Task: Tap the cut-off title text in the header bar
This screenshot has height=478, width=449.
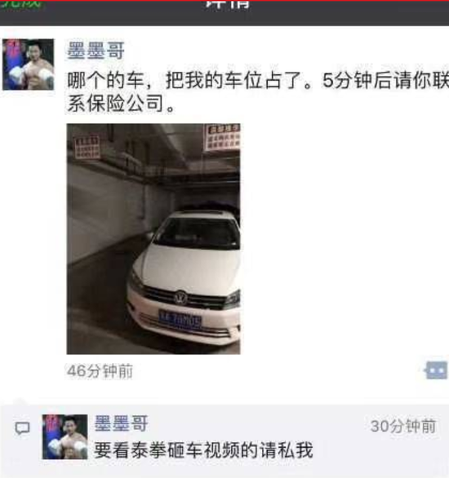Action: tap(228, 4)
